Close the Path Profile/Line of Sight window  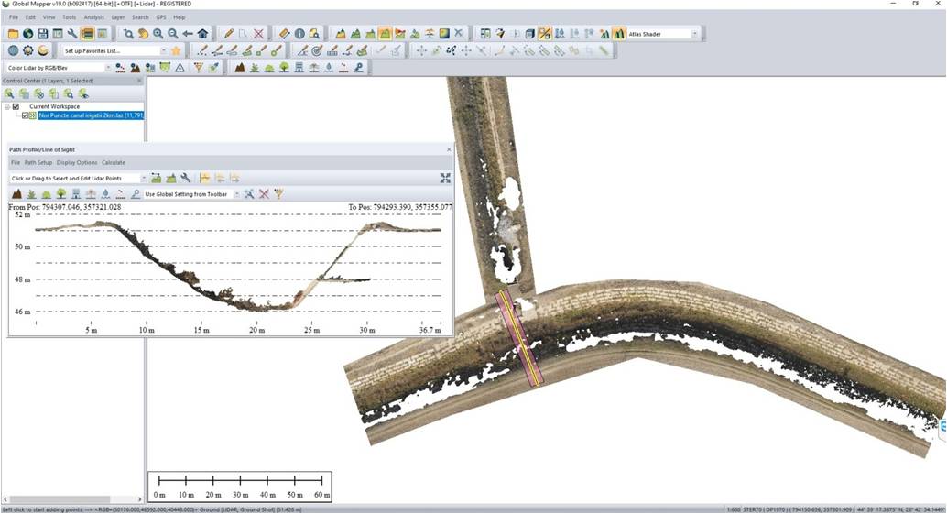[449, 149]
